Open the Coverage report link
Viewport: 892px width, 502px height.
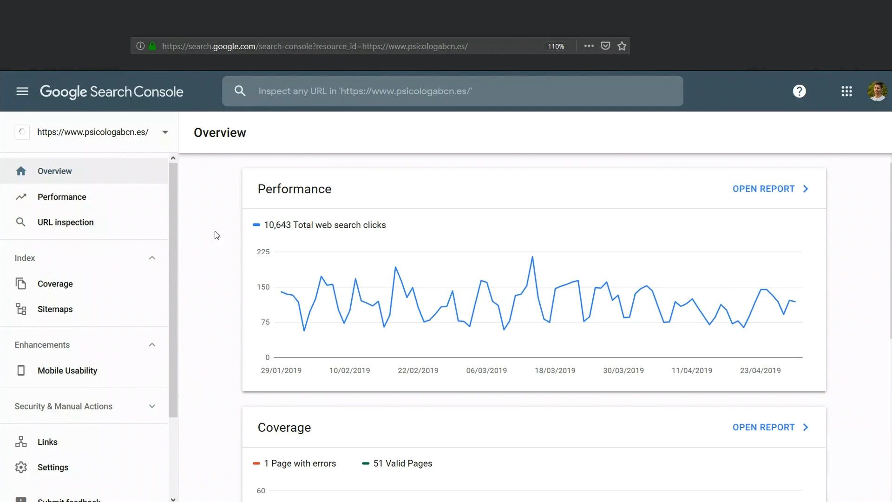(x=764, y=427)
